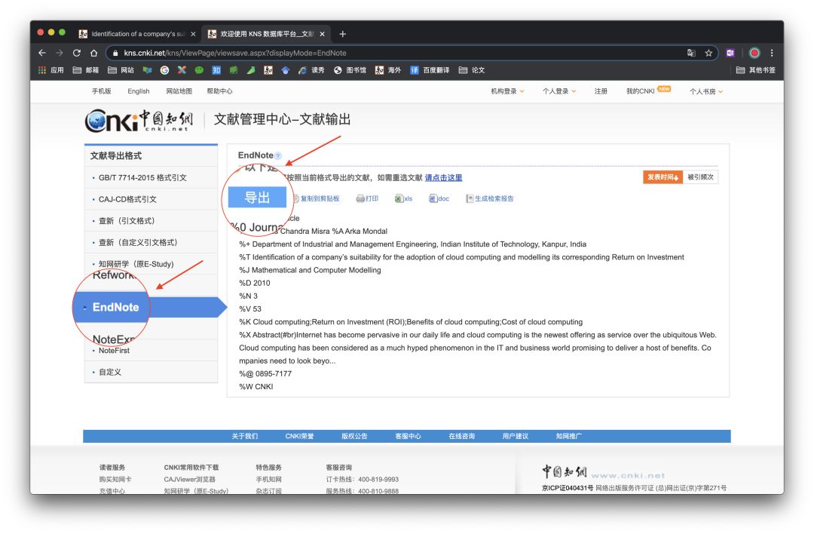Click the translate page icon

click(x=691, y=53)
